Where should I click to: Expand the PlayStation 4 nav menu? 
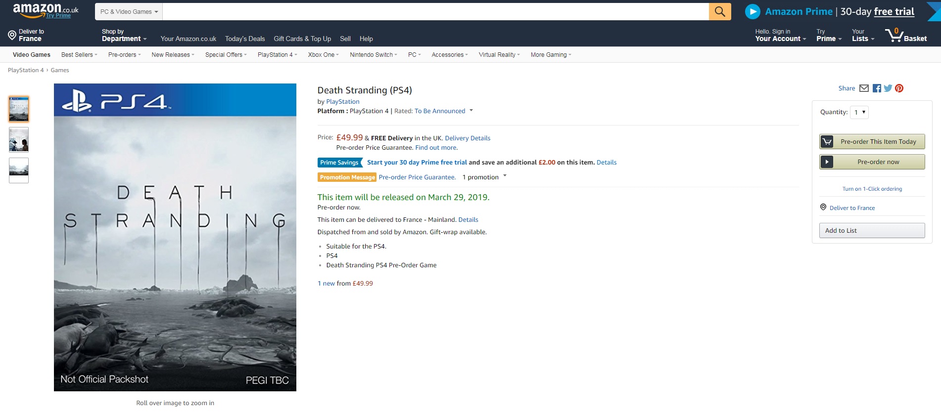click(x=277, y=55)
